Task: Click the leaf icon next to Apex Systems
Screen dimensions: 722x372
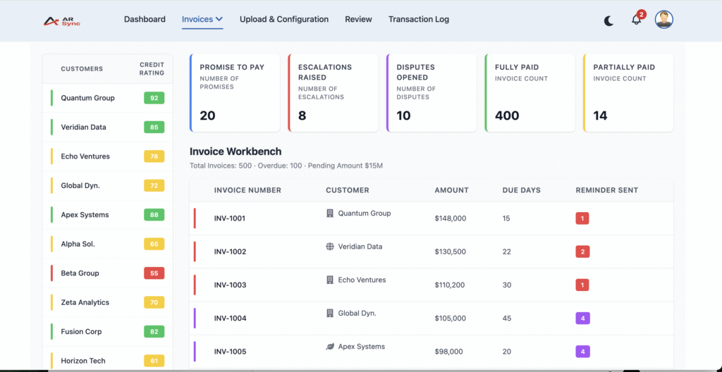Action: [x=330, y=347]
